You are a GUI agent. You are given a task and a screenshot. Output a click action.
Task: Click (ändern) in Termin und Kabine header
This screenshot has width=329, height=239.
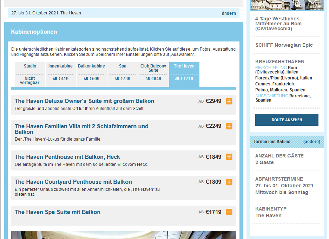click(x=311, y=142)
